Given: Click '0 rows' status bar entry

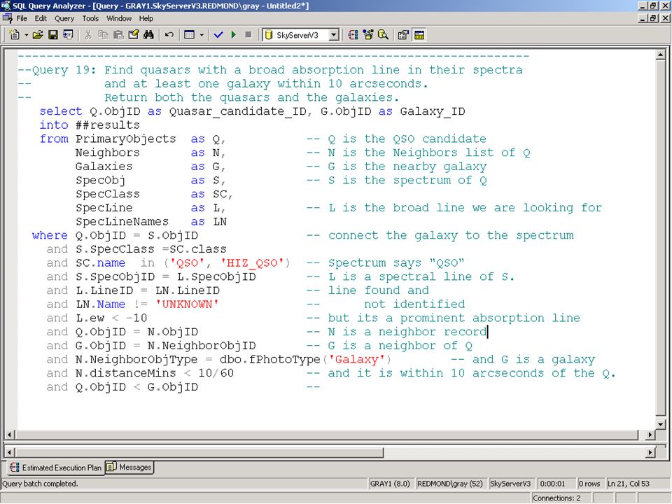Looking at the screenshot, I should pyautogui.click(x=589, y=484).
